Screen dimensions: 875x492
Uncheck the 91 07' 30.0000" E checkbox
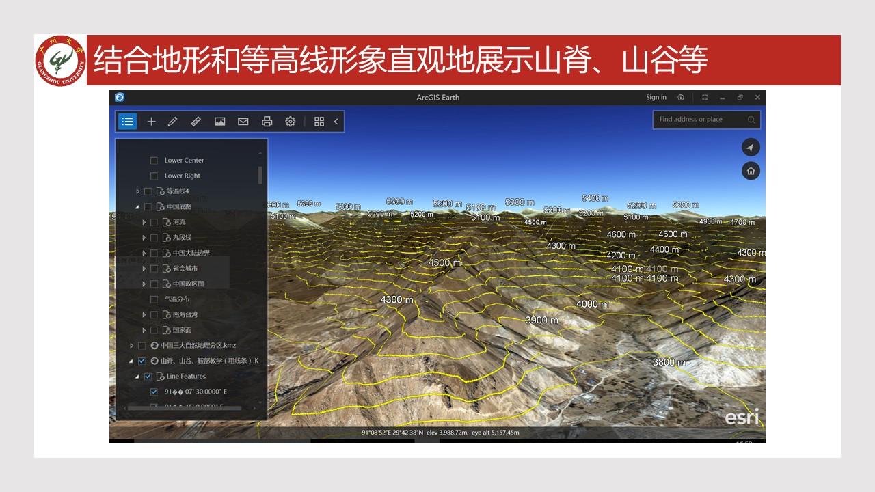pos(154,392)
